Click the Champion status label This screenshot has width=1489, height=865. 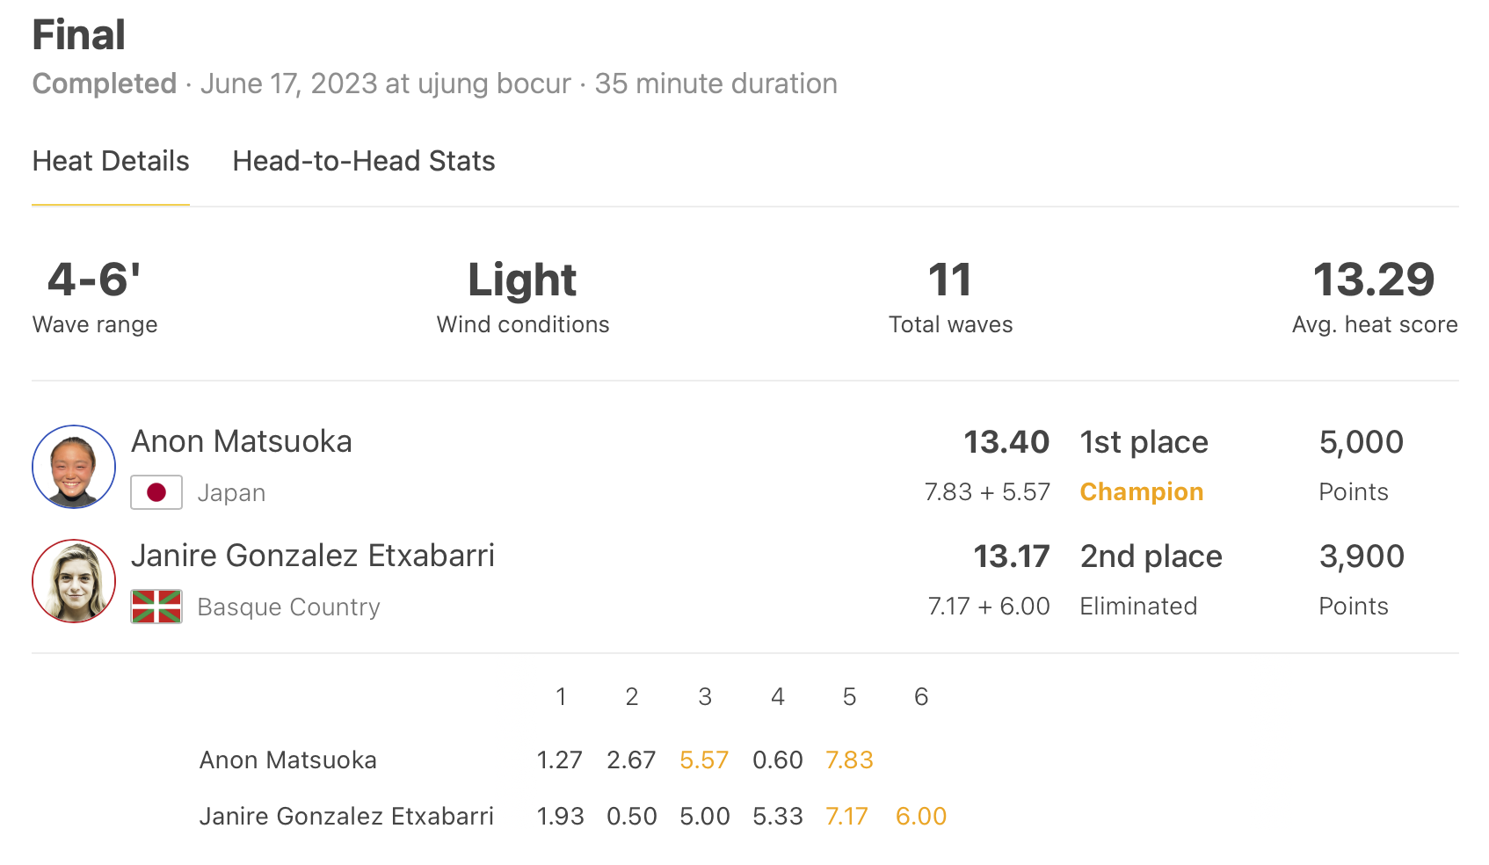(x=1142, y=491)
